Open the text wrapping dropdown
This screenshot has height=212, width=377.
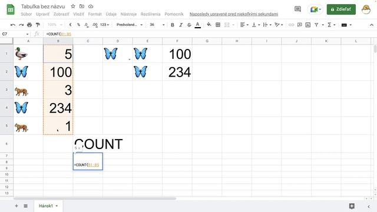267,25
